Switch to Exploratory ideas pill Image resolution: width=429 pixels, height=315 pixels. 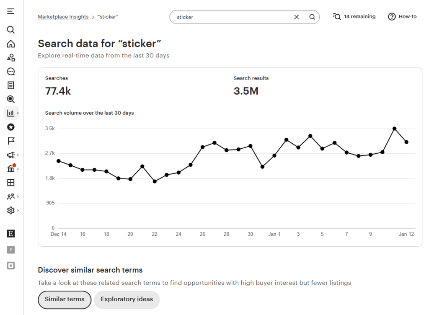[127, 300]
